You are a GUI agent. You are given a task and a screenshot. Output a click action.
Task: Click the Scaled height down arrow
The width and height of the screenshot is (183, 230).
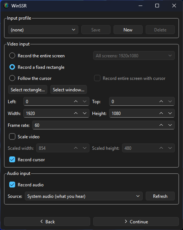coord(170,148)
